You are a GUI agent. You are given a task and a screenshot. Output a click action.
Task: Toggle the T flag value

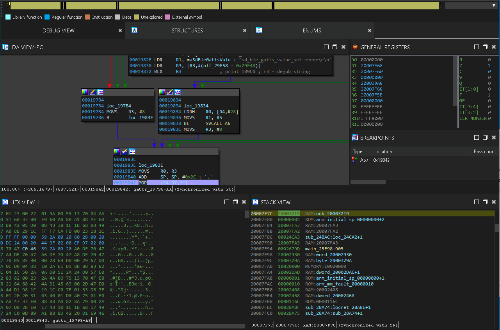click(489, 95)
